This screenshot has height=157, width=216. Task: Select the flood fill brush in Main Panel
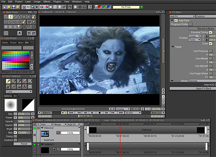pos(34,17)
